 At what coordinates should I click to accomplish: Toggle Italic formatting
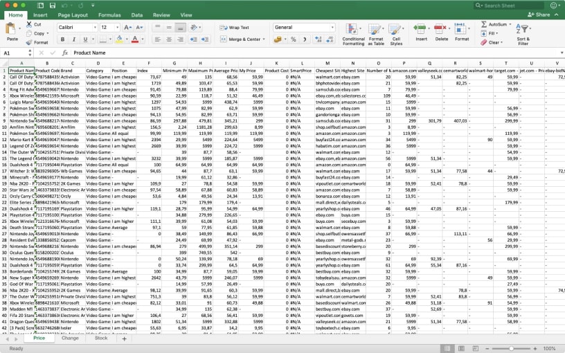(x=73, y=39)
